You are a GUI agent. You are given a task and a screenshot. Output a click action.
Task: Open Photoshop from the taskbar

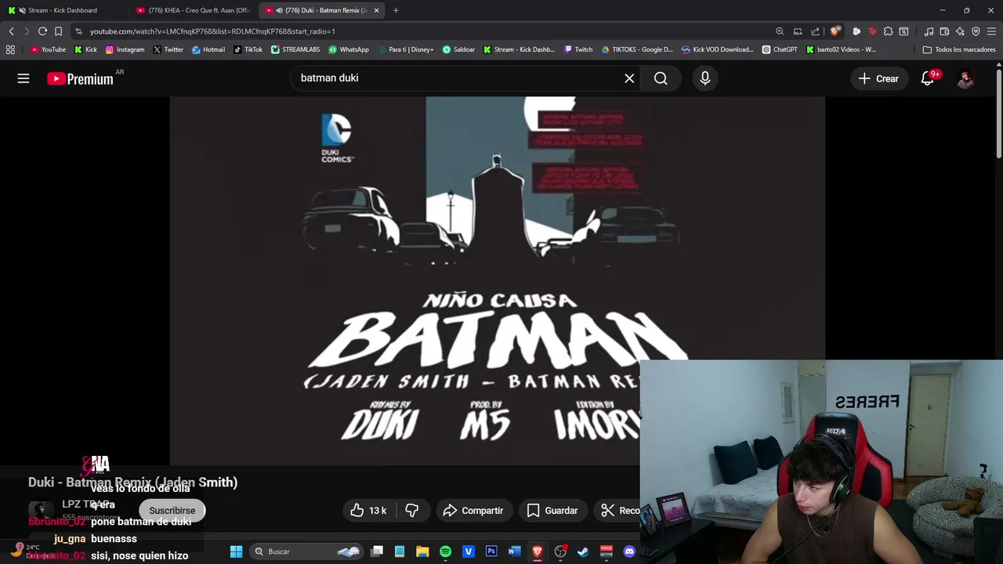(x=491, y=551)
